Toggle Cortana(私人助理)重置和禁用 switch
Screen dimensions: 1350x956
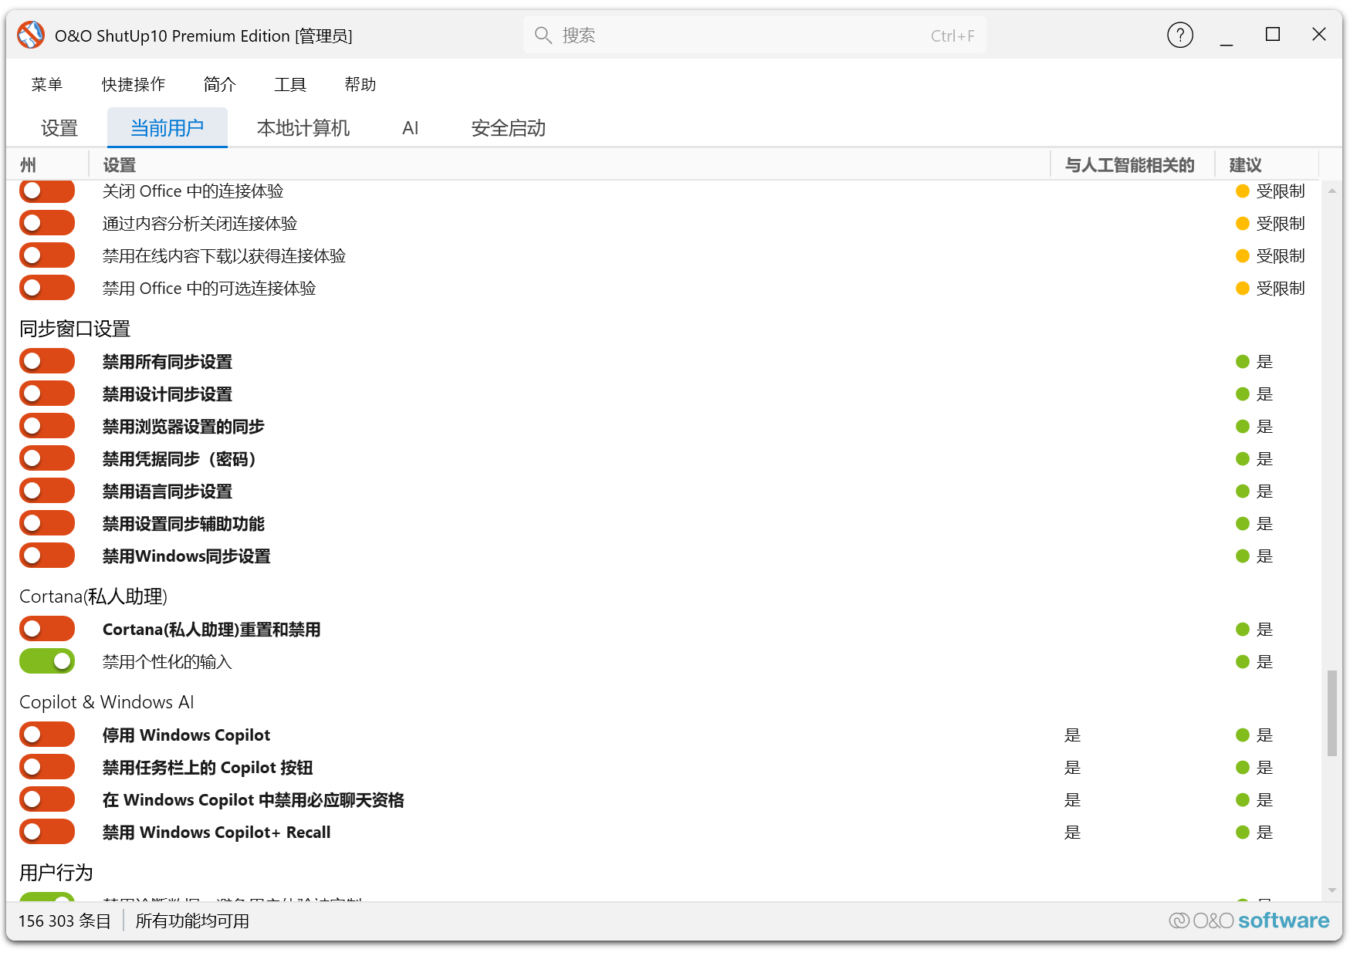(x=47, y=629)
